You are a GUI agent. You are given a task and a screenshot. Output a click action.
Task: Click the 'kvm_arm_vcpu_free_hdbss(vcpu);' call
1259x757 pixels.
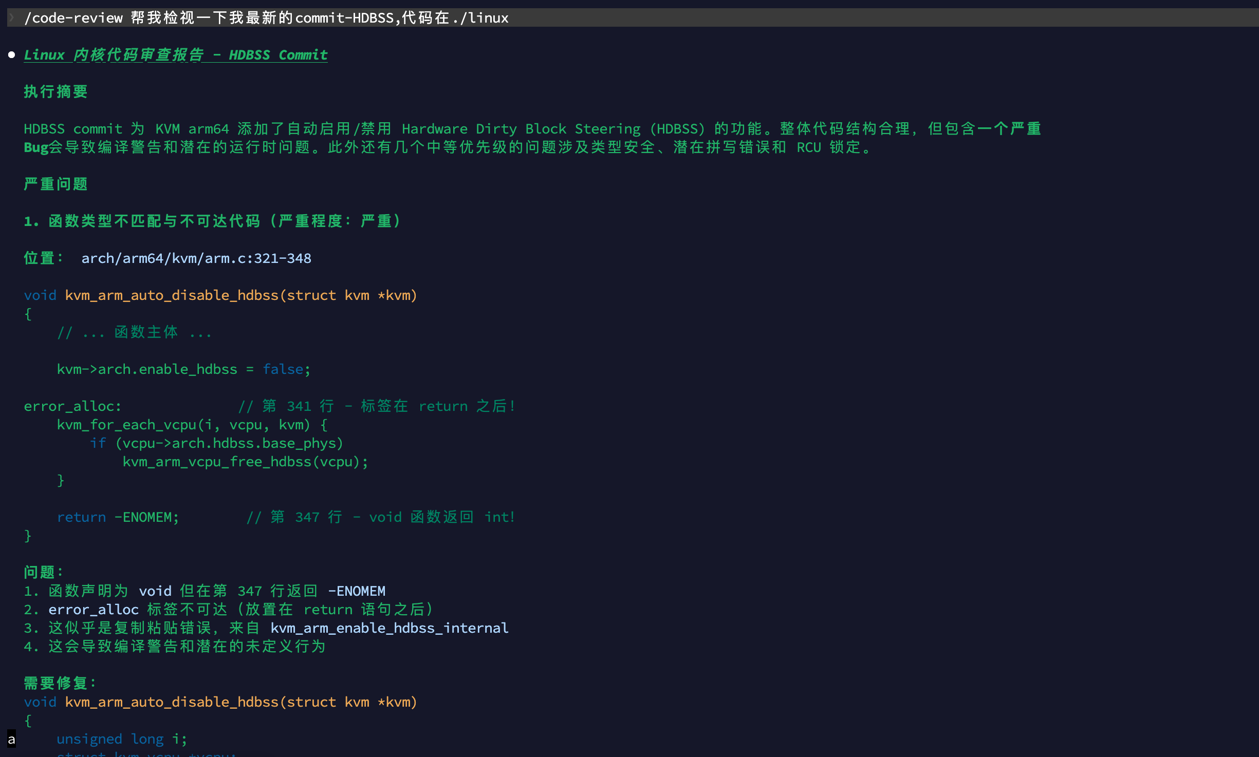[x=245, y=462]
